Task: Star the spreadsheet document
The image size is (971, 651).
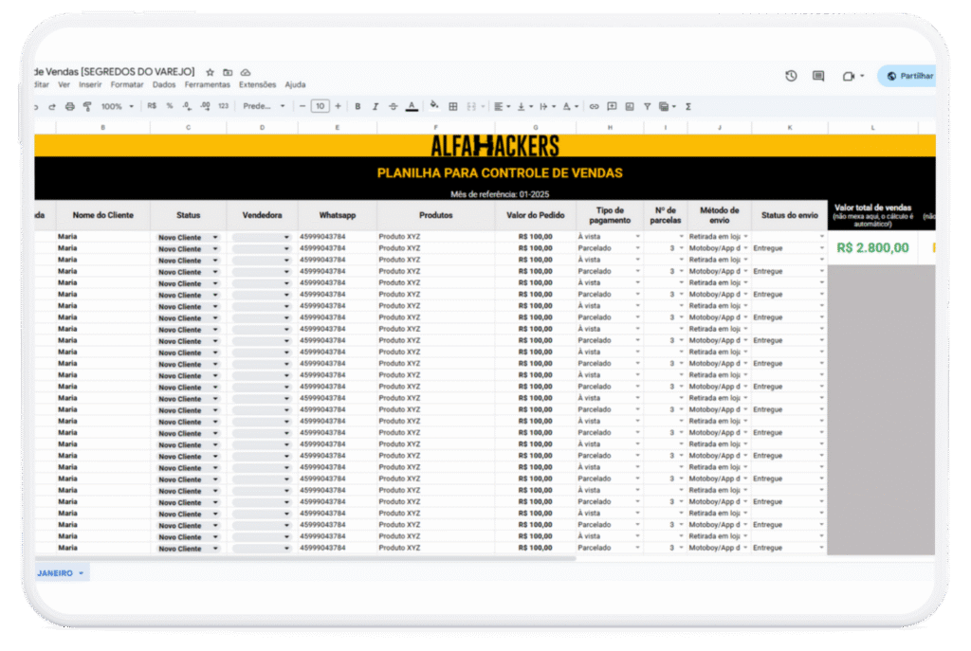Action: tap(211, 72)
